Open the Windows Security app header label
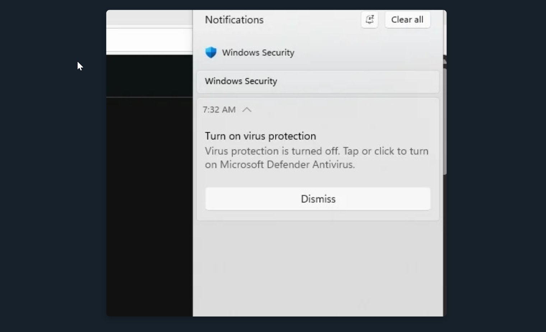Image resolution: width=546 pixels, height=332 pixels. click(x=258, y=52)
